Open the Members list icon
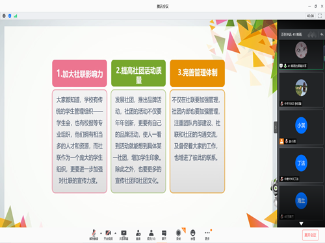 pos(151,235)
